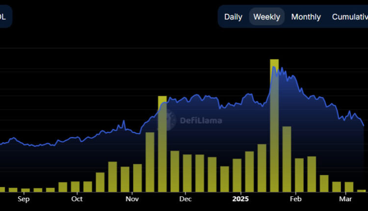Select the Weekly interval tab
Image resolution: width=368 pixels, height=211 pixels.
coord(266,17)
